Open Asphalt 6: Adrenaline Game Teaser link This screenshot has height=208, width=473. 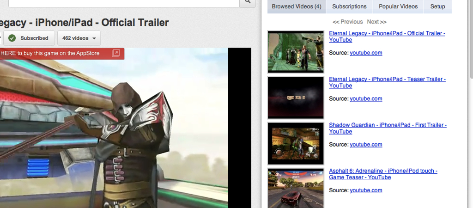(383, 174)
